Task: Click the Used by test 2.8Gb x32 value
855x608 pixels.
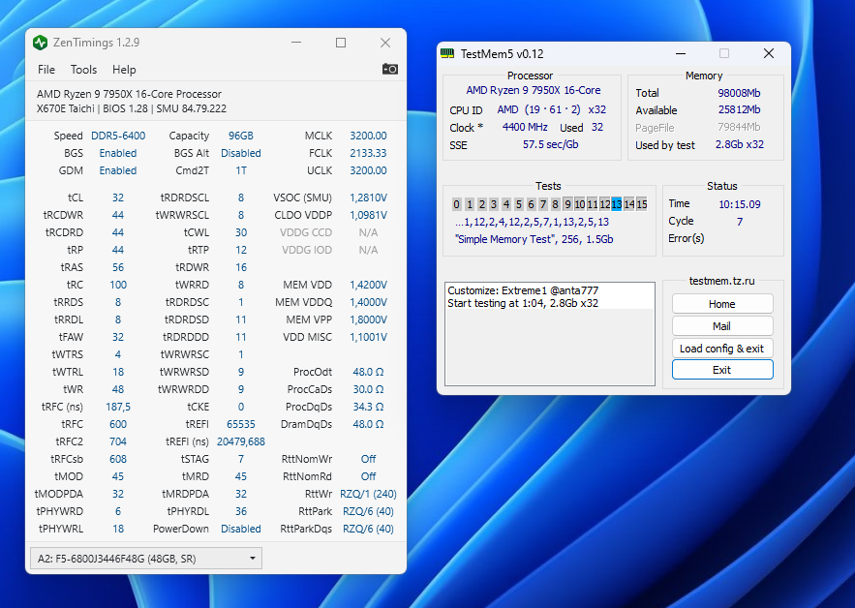Action: coord(740,144)
